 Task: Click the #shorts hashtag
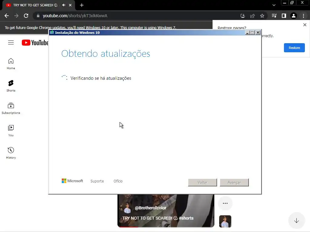pos(186,218)
